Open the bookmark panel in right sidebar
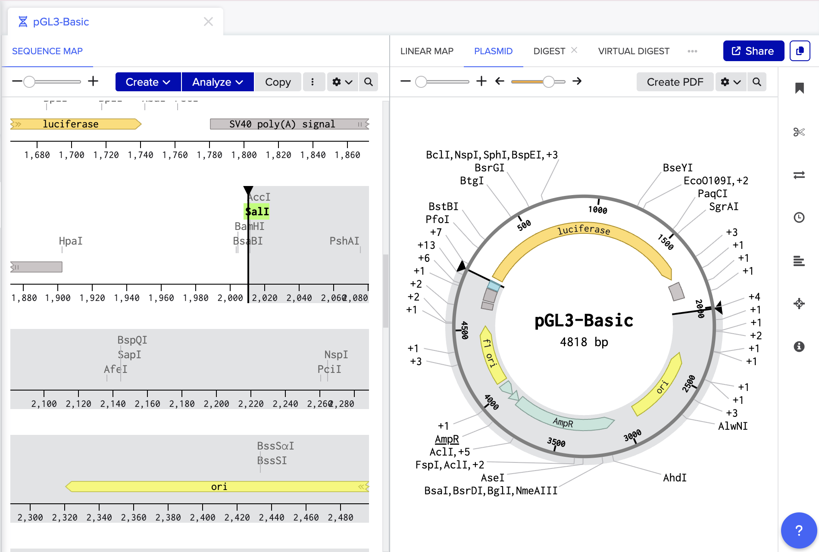 pyautogui.click(x=800, y=88)
